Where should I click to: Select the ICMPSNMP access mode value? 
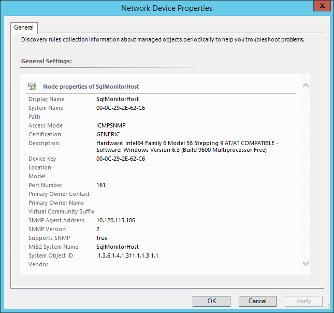click(111, 125)
